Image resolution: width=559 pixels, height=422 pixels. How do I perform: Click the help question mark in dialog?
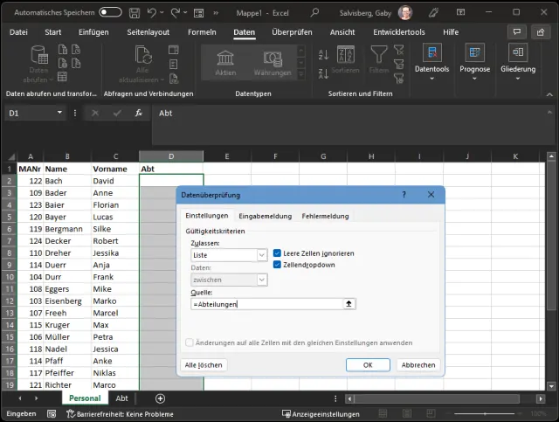point(404,195)
